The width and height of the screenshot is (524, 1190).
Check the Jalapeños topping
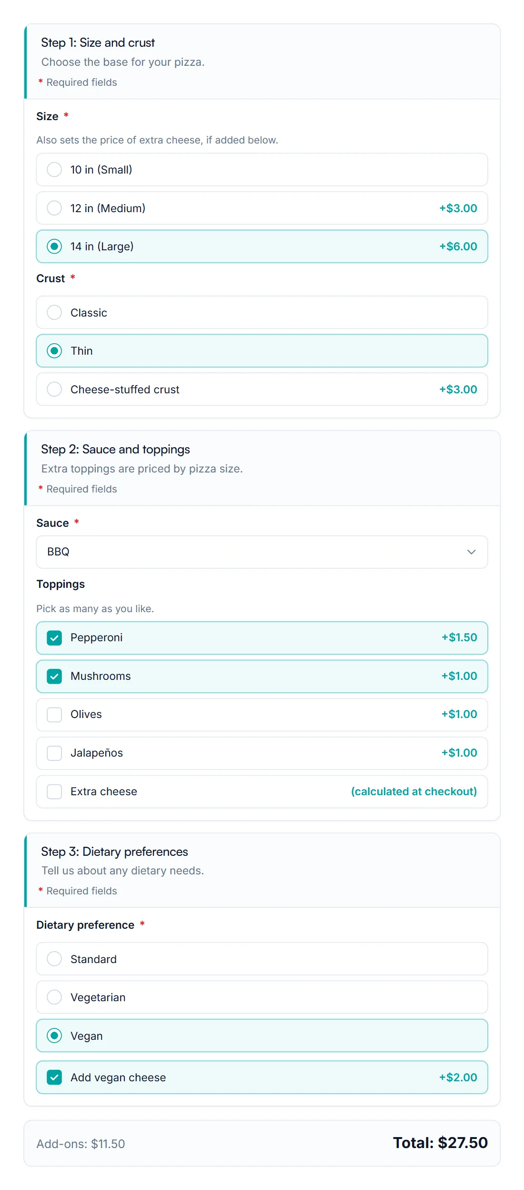click(262, 753)
